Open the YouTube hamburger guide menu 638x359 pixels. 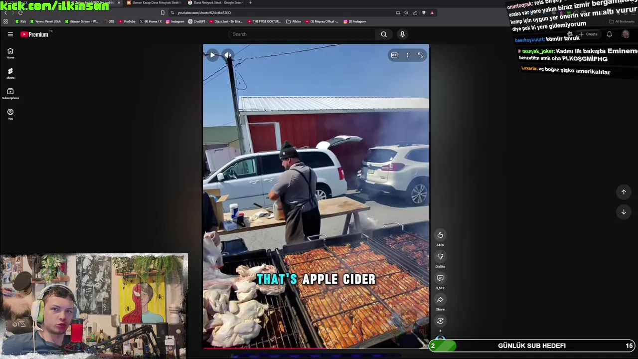pyautogui.click(x=10, y=34)
